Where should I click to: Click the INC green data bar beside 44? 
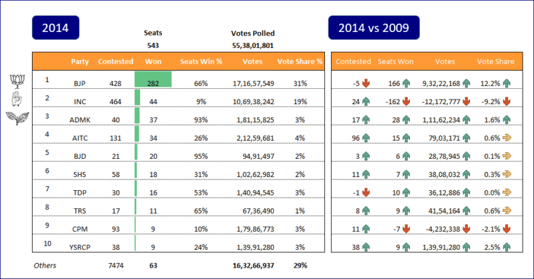pos(138,97)
